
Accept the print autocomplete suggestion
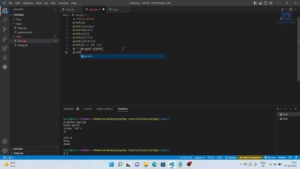122,56
